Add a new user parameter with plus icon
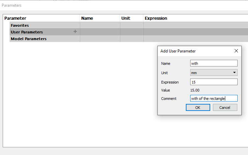This screenshot has height=155, width=248. [x=75, y=32]
